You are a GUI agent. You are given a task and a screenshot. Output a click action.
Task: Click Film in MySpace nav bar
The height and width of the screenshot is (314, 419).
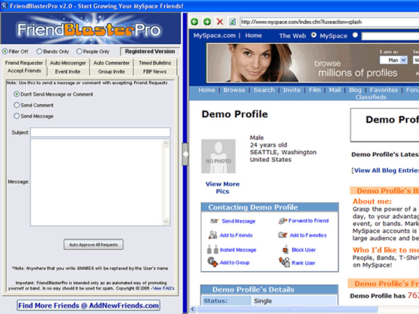pyautogui.click(x=314, y=90)
